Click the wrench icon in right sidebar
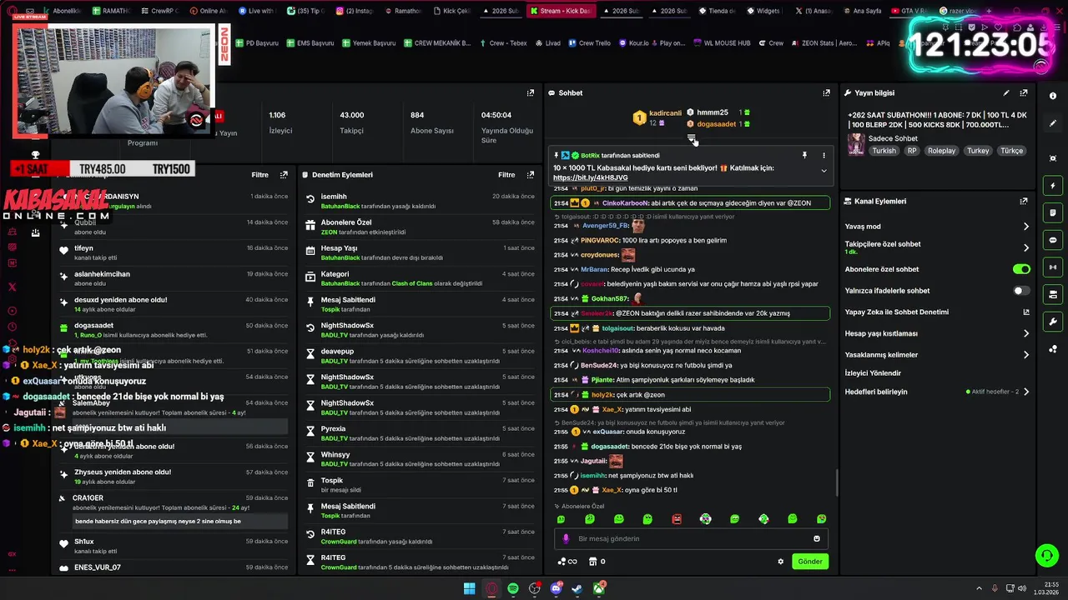Image resolution: width=1068 pixels, height=600 pixels. (1053, 322)
